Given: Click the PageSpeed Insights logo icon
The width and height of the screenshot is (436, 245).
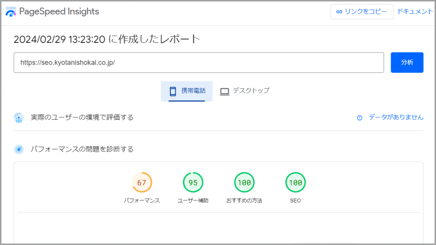Looking at the screenshot, I should tap(11, 11).
